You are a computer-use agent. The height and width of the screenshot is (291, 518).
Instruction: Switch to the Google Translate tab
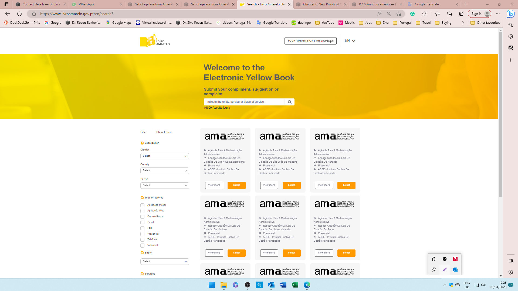coord(433,4)
